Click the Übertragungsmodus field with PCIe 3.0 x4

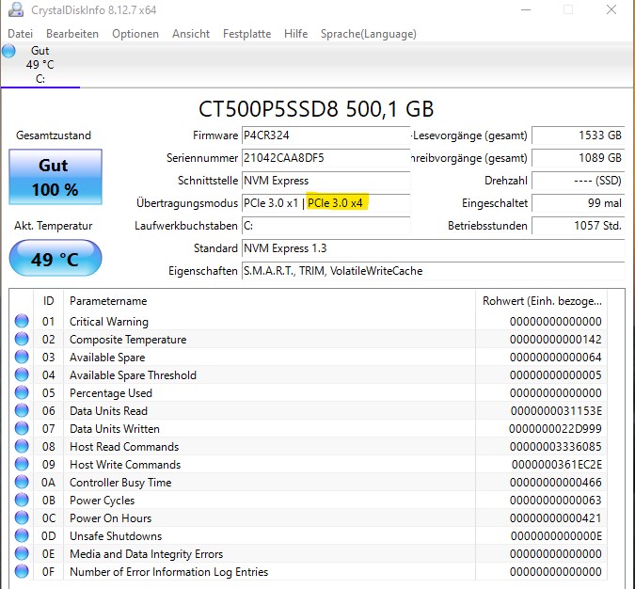point(326,203)
